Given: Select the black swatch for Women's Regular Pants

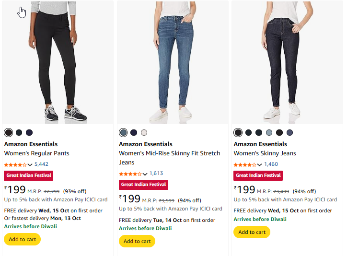Looking at the screenshot, I should 9,132.
